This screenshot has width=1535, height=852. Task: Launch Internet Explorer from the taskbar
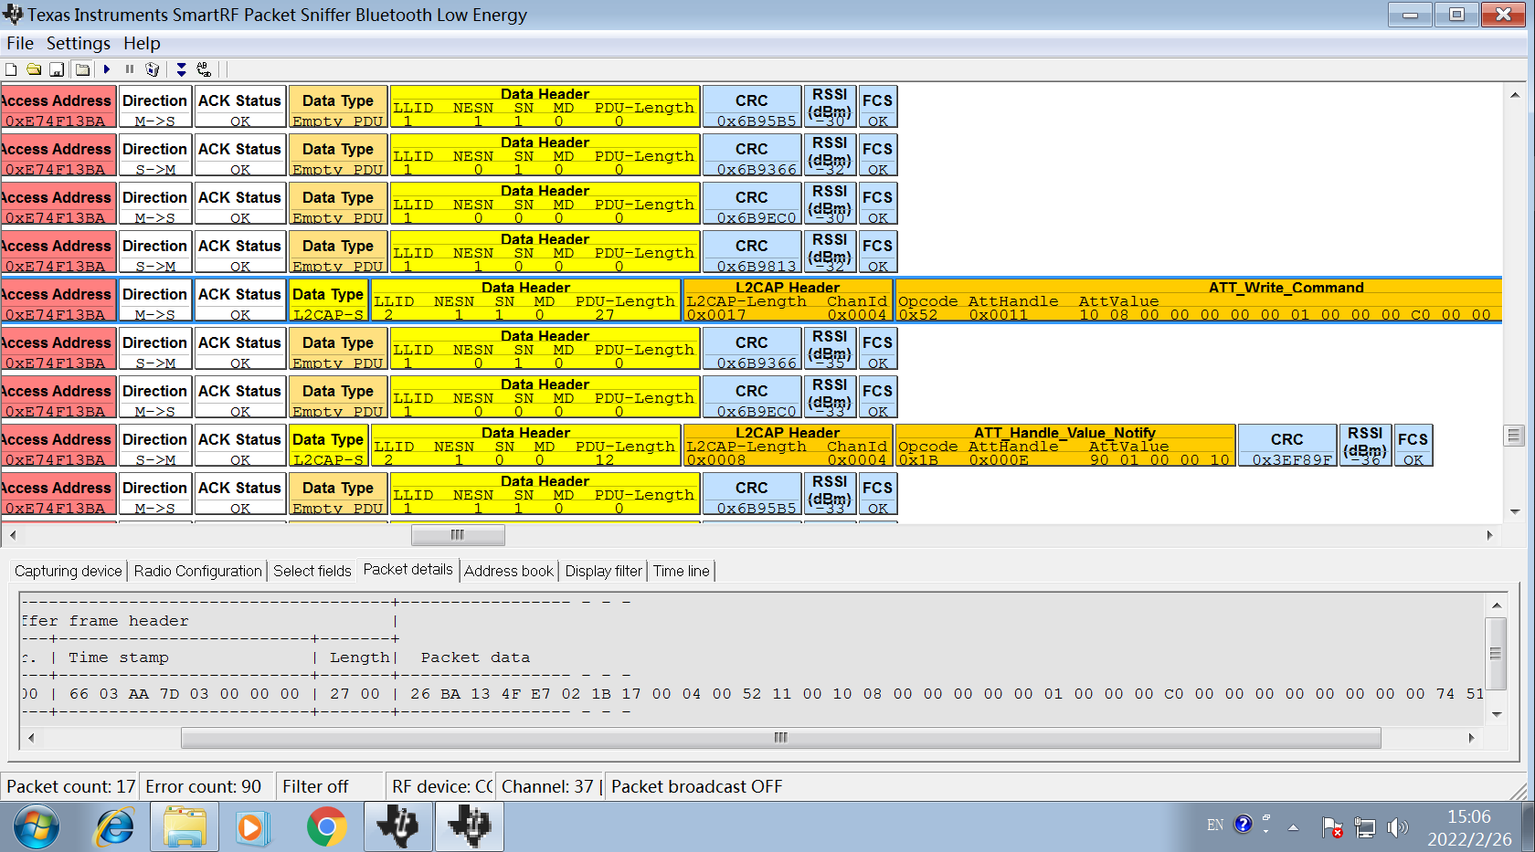point(115,827)
